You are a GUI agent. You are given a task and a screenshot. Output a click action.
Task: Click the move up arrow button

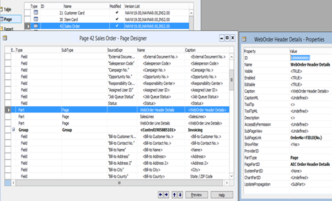click(174, 194)
